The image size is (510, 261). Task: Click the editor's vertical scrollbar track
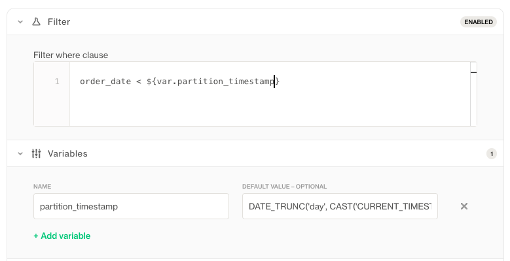(x=473, y=98)
